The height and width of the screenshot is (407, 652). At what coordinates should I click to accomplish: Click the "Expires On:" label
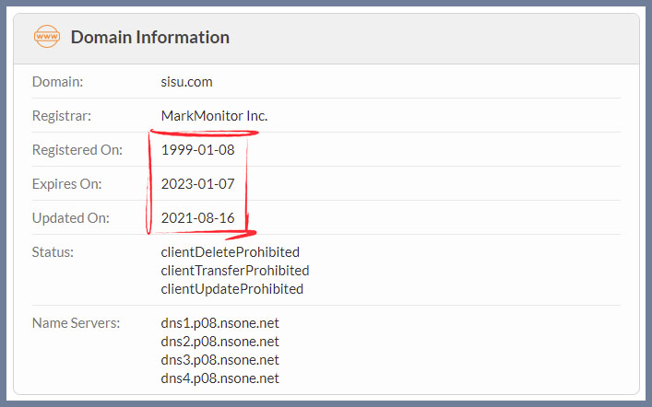point(67,184)
